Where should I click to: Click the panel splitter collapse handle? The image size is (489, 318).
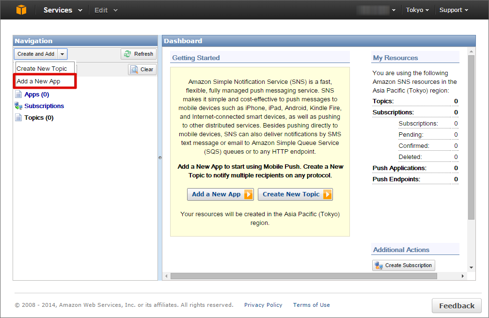160,158
